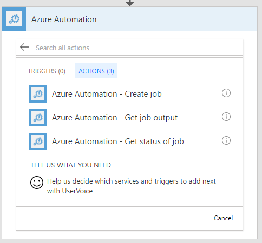Click the Get status of job icon
Screen dimensions: 262x243
[x=38, y=141]
